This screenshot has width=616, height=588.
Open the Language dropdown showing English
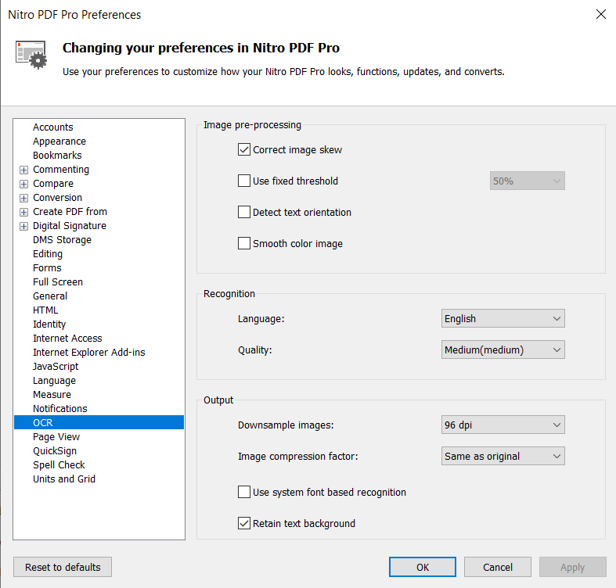pos(503,318)
